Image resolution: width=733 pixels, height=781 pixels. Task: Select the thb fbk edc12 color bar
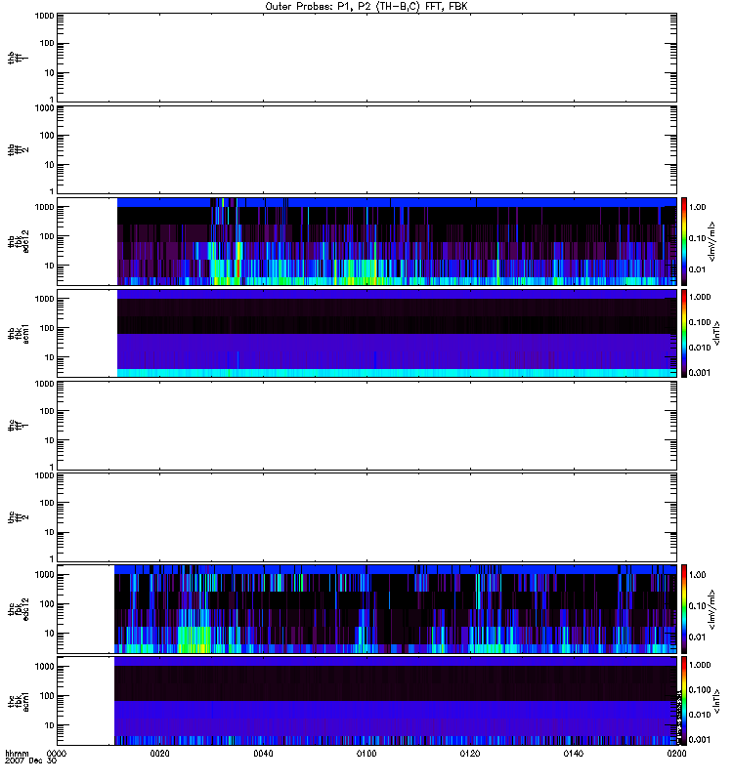684,241
